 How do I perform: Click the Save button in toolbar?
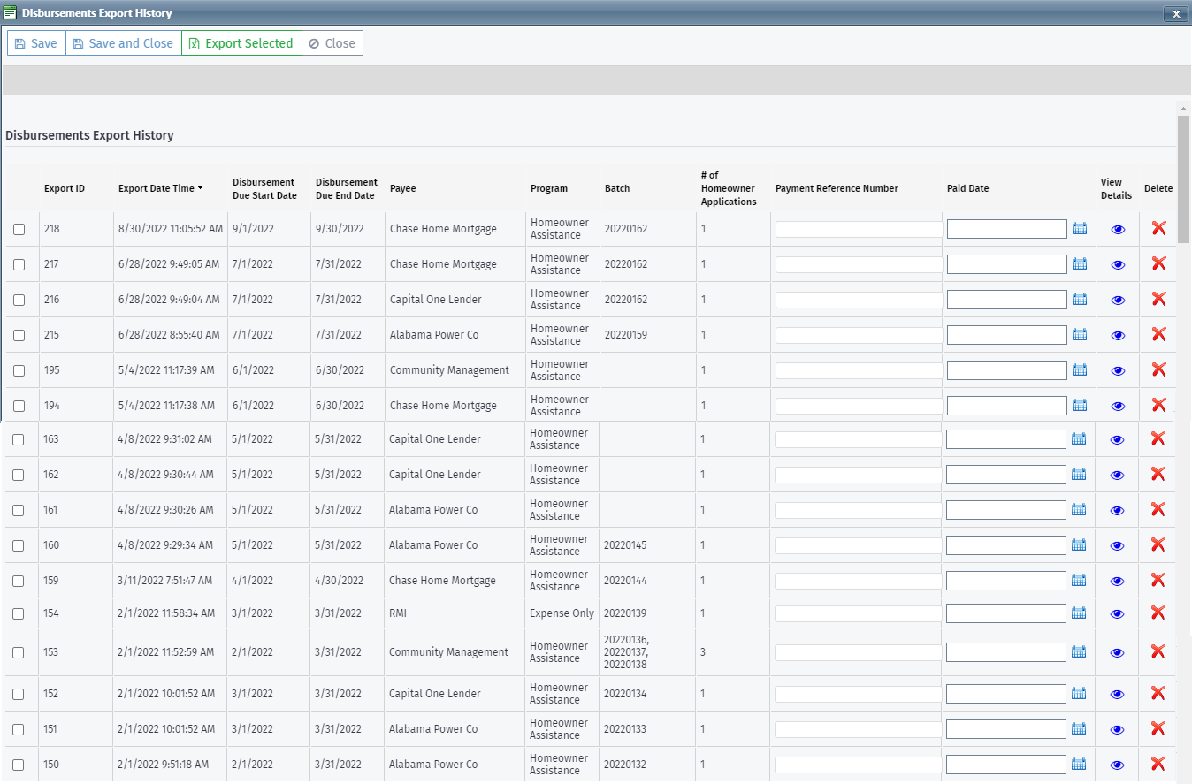[x=36, y=43]
